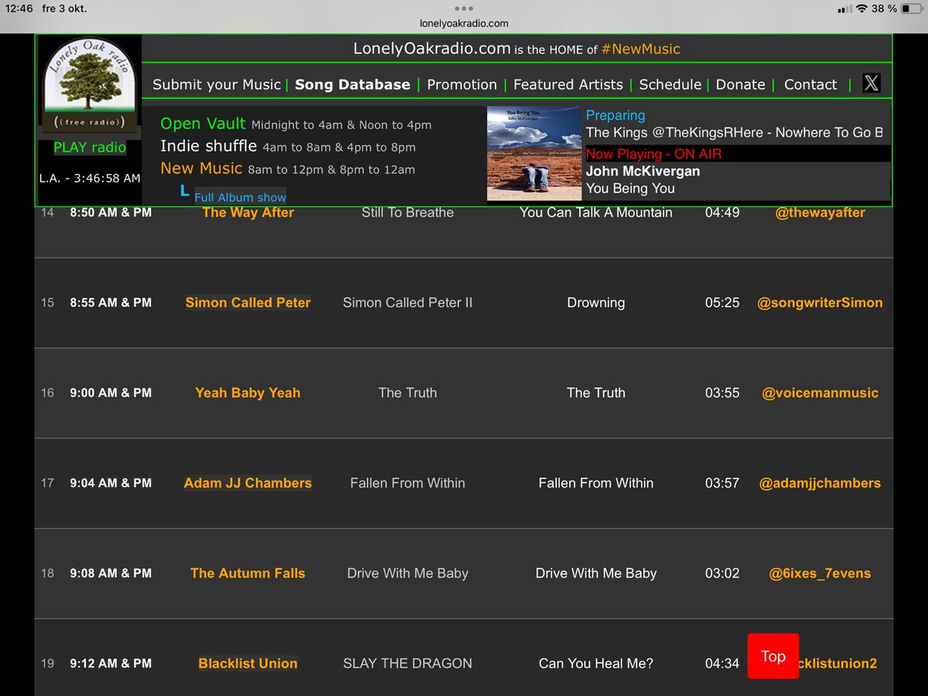Click the John McKivergan artist name
Screen dimensions: 928x696
point(643,171)
